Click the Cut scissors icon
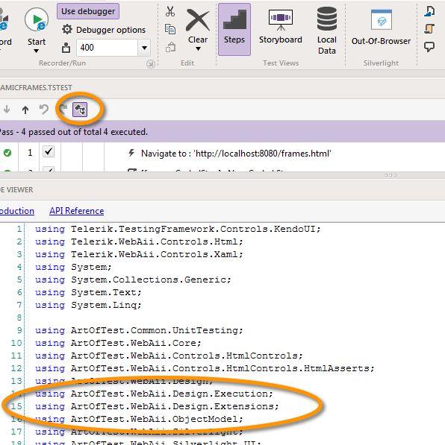The height and width of the screenshot is (445, 445). click(x=170, y=11)
